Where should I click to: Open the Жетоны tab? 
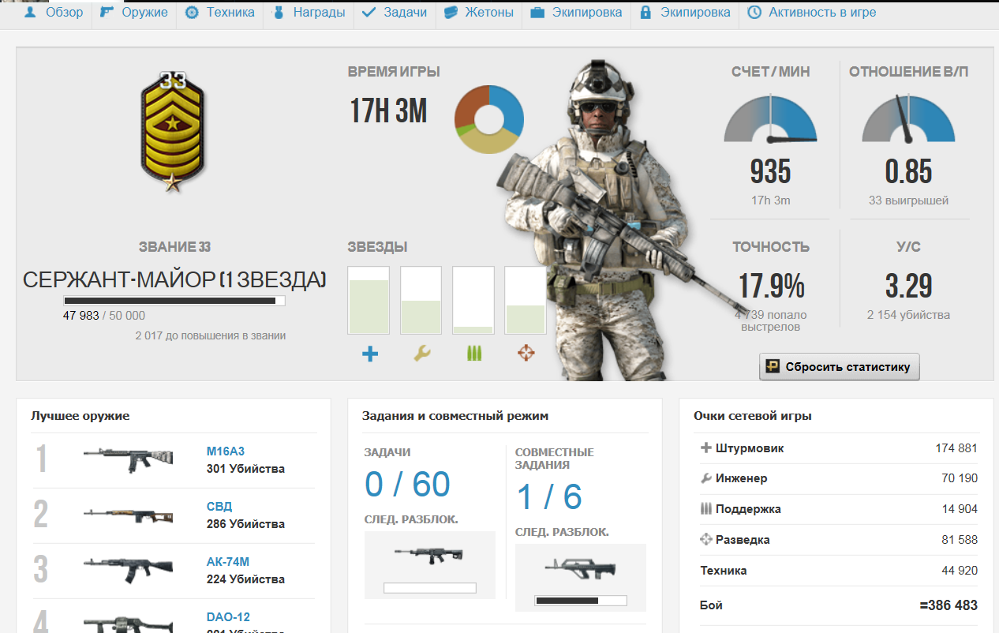pyautogui.click(x=478, y=13)
